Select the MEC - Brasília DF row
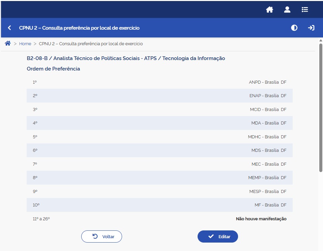 pyautogui.click(x=160, y=164)
